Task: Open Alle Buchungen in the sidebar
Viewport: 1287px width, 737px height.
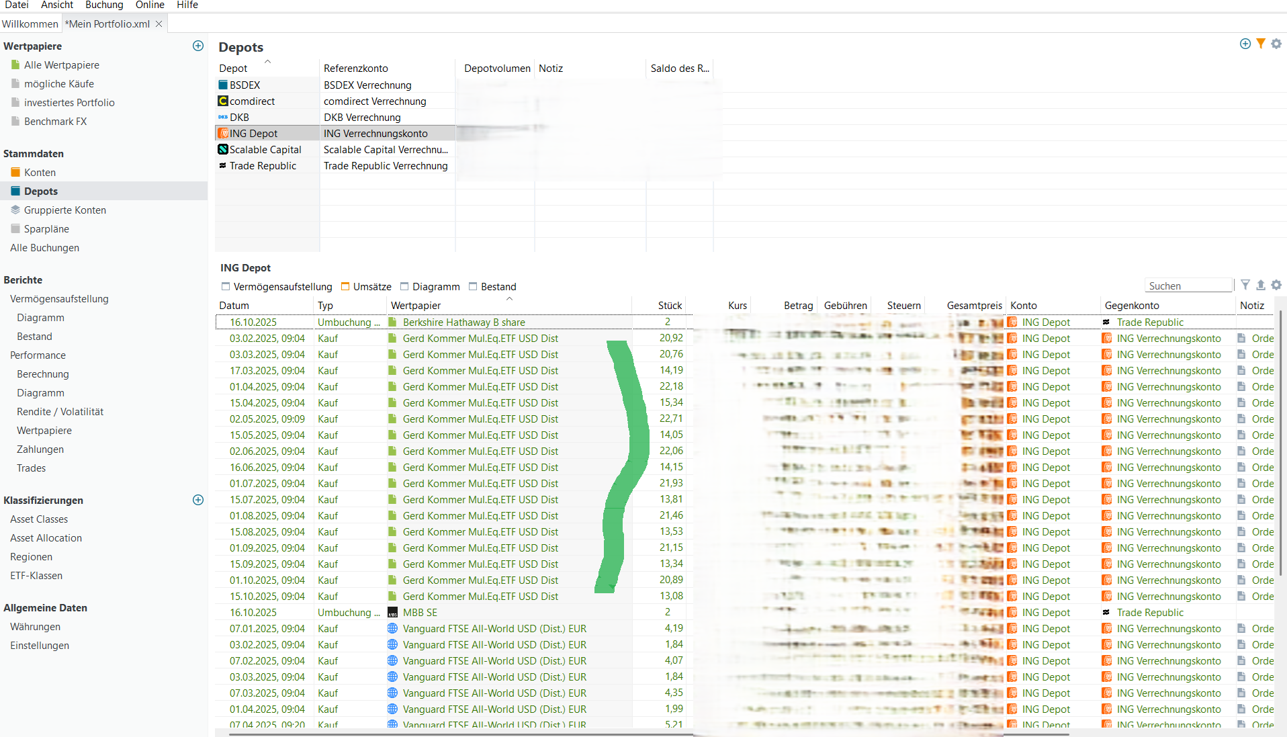Action: [44, 248]
